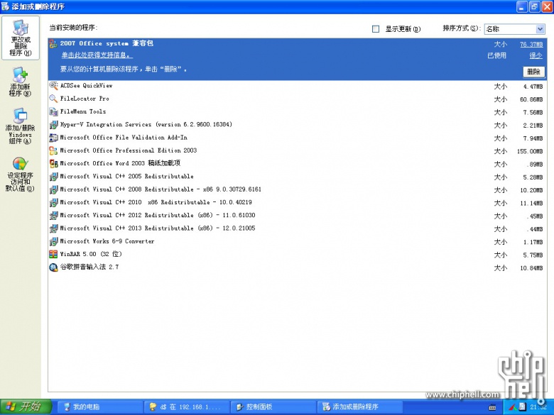Click the Office Word 2003 add-in icon
This screenshot has width=554, height=415.
tap(53, 163)
